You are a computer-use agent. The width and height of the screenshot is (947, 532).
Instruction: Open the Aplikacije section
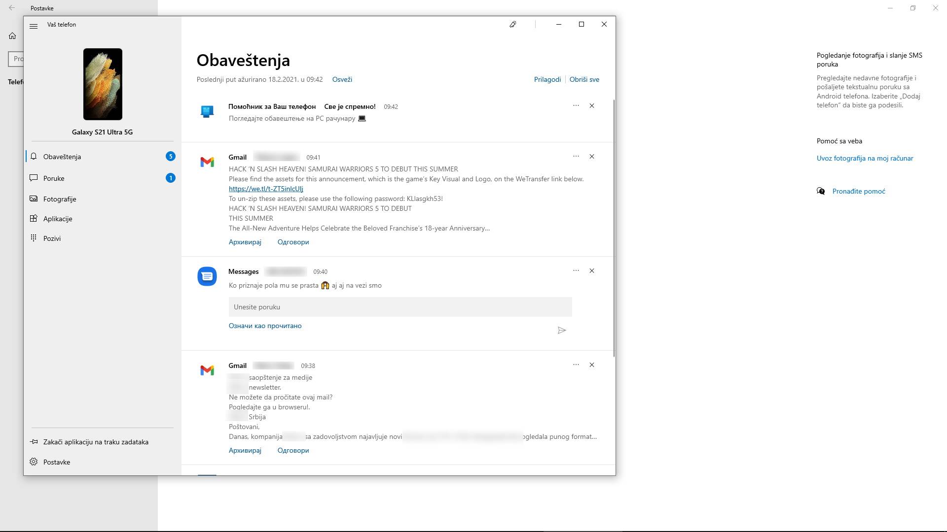point(57,219)
